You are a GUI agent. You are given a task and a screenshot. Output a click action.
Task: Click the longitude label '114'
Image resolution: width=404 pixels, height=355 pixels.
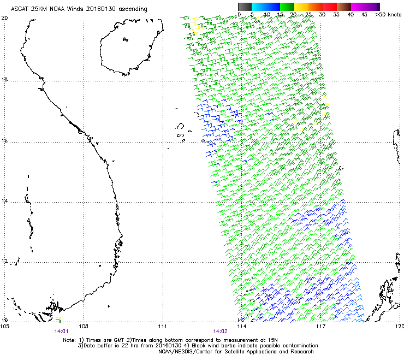(x=241, y=327)
